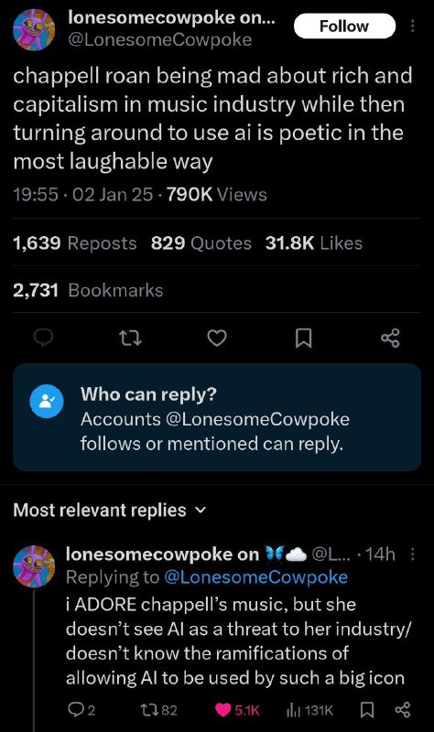Screen dimensions: 434x732
Task: Bookmark the main tweet
Action: tap(304, 338)
